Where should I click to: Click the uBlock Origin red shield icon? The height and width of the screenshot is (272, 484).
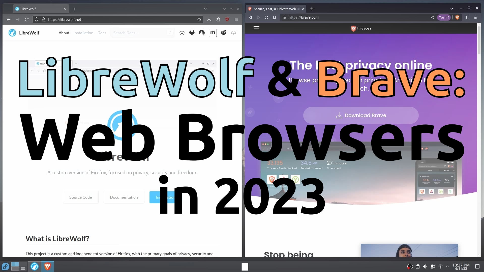coord(227,19)
